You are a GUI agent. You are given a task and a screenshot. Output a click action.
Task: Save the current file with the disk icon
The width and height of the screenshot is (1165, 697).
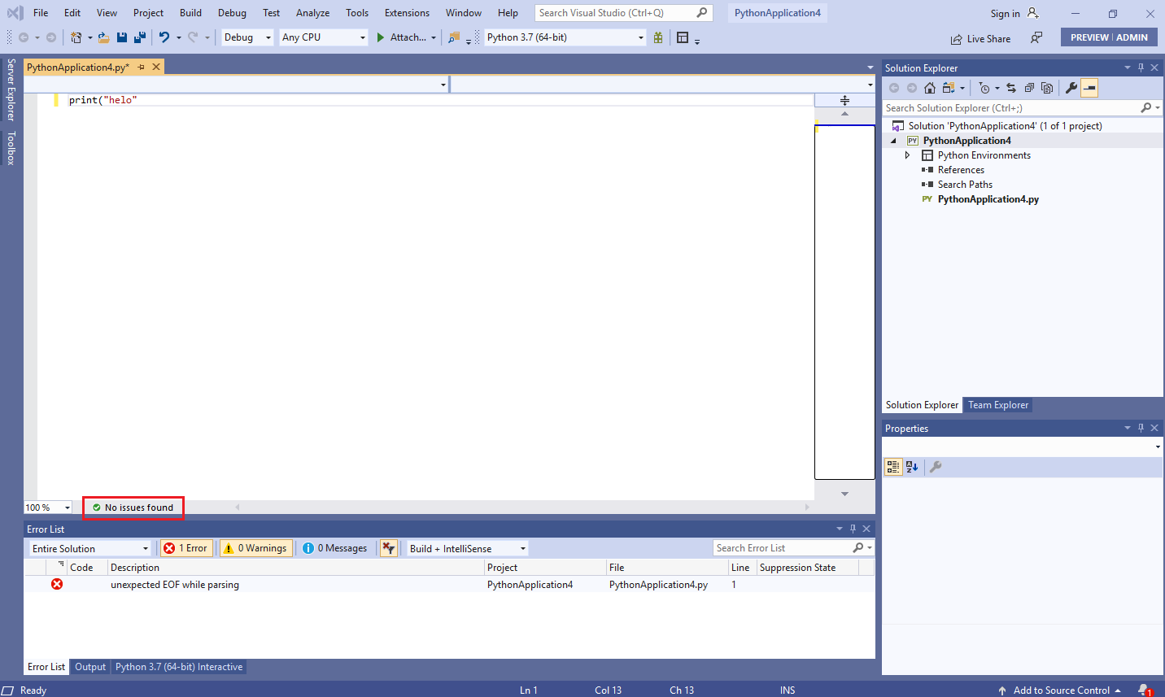pos(122,37)
